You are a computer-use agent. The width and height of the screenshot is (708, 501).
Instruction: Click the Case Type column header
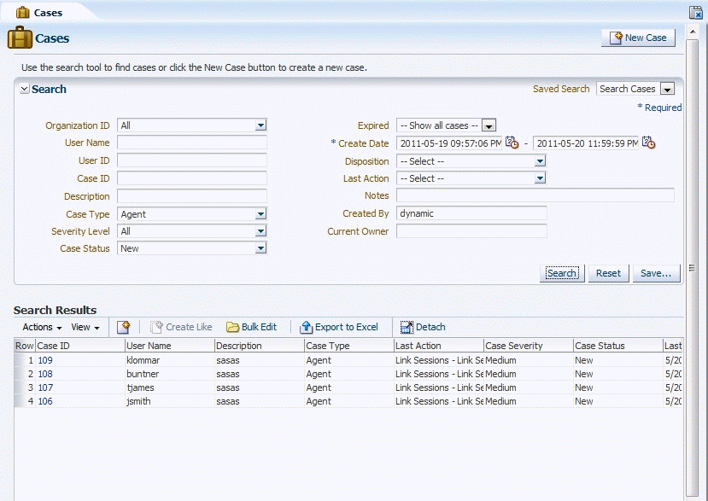click(x=349, y=346)
